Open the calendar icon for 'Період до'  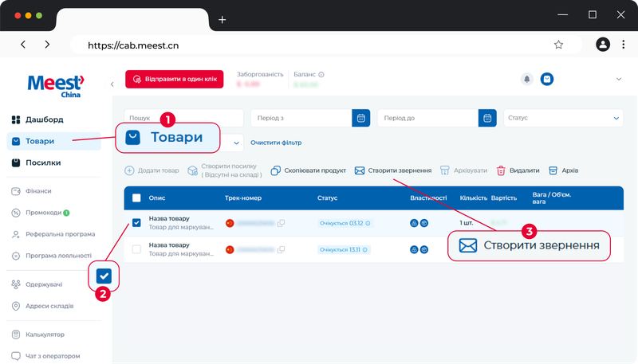click(487, 118)
